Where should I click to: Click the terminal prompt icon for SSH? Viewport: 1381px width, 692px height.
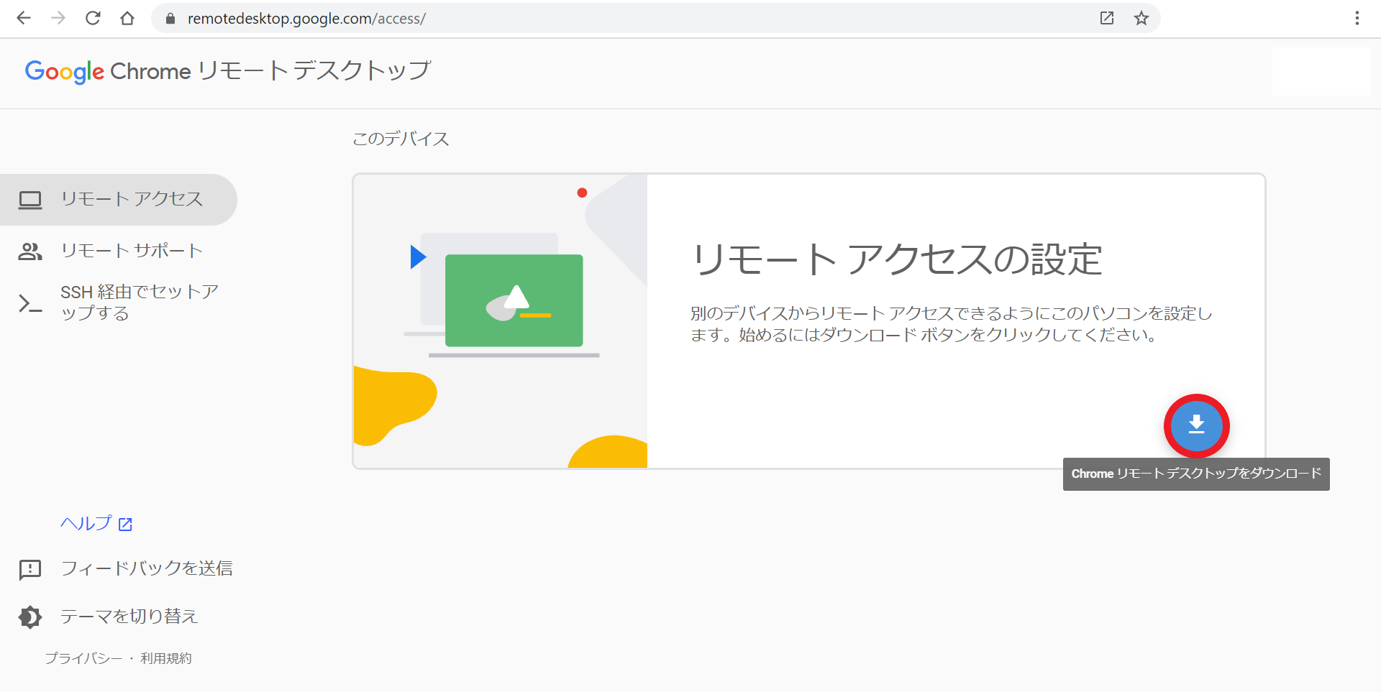(x=30, y=303)
